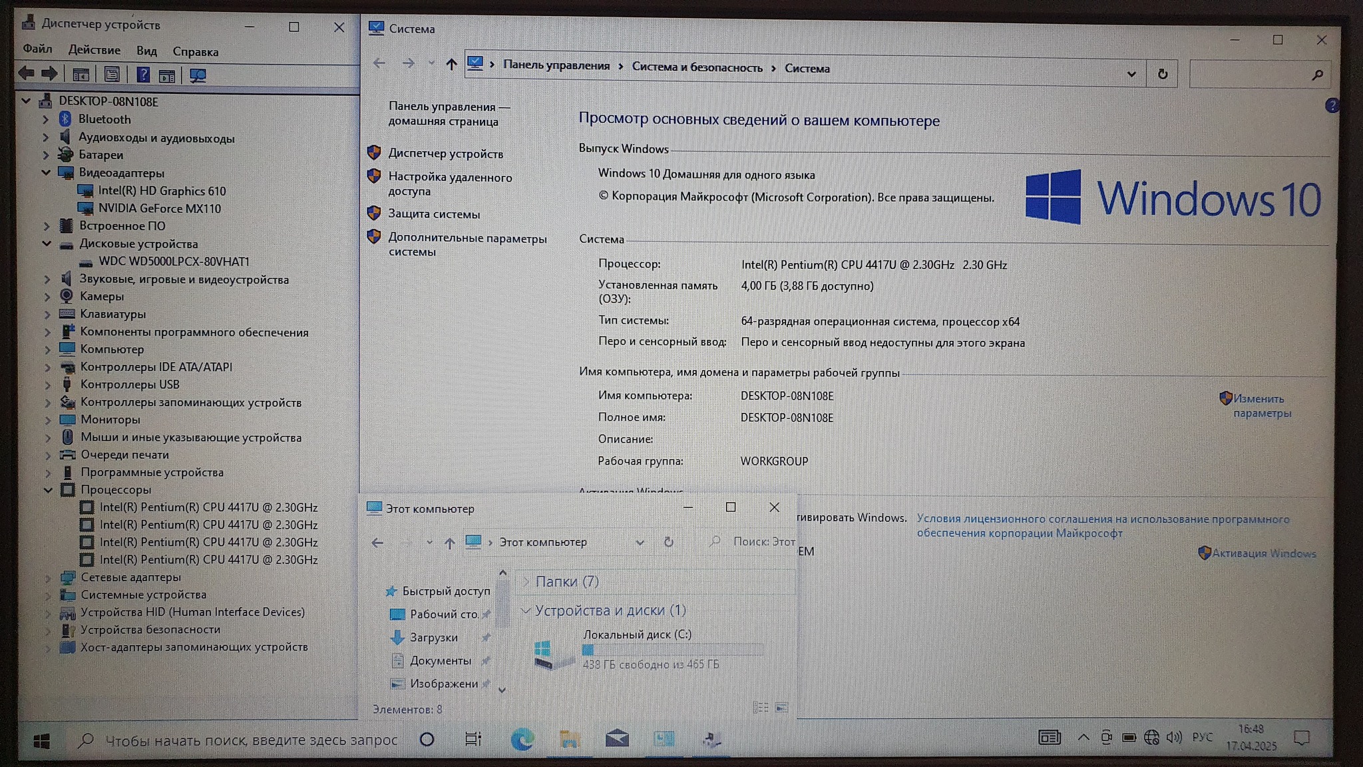Click the Task View taskbar icon
This screenshot has height=767, width=1363.
coord(473,739)
